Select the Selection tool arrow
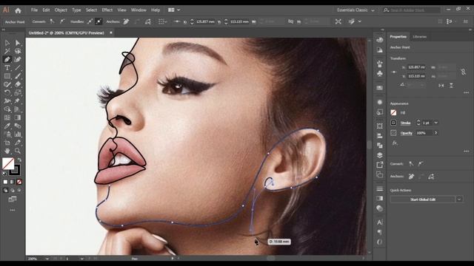This screenshot has height=266, width=474. [7, 43]
